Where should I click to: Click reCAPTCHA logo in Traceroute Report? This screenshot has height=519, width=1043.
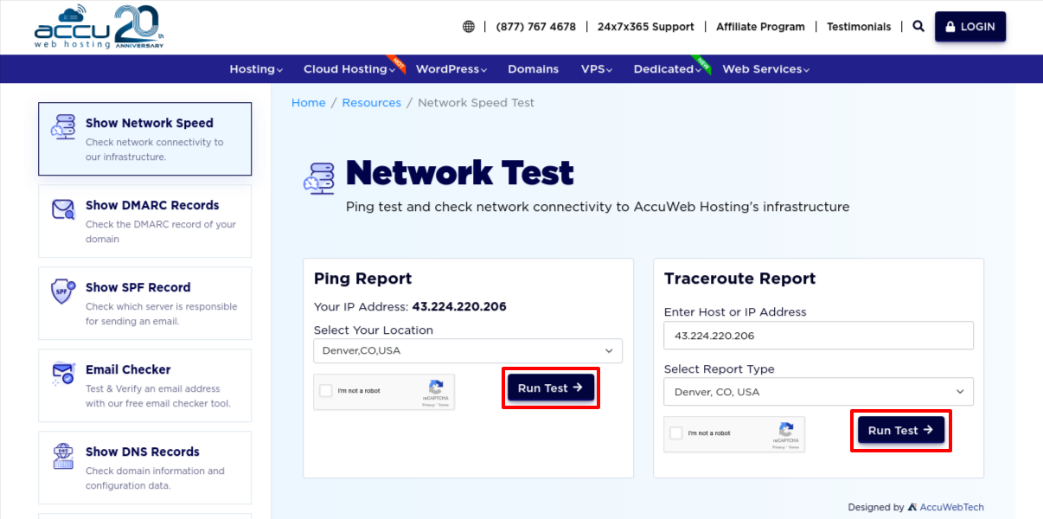click(x=786, y=429)
